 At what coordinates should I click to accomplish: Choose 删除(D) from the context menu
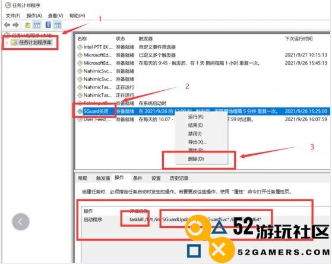196,159
